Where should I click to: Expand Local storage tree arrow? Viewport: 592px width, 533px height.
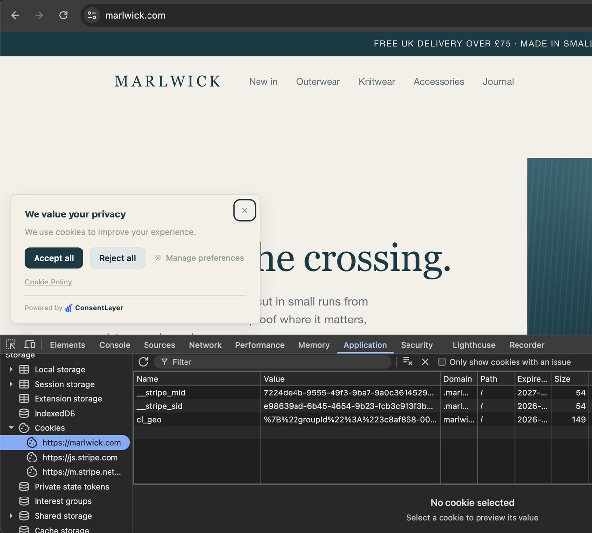click(x=11, y=369)
